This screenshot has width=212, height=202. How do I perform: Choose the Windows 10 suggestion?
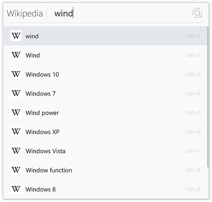[105, 74]
